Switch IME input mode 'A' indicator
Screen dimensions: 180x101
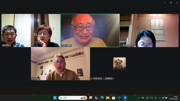coord(156,98)
